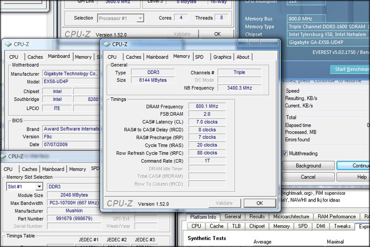
Task: Click the Help button
Action: coord(353,177)
